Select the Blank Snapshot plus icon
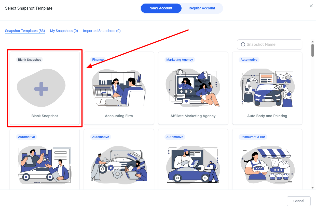The height and width of the screenshot is (206, 316). pos(41,89)
